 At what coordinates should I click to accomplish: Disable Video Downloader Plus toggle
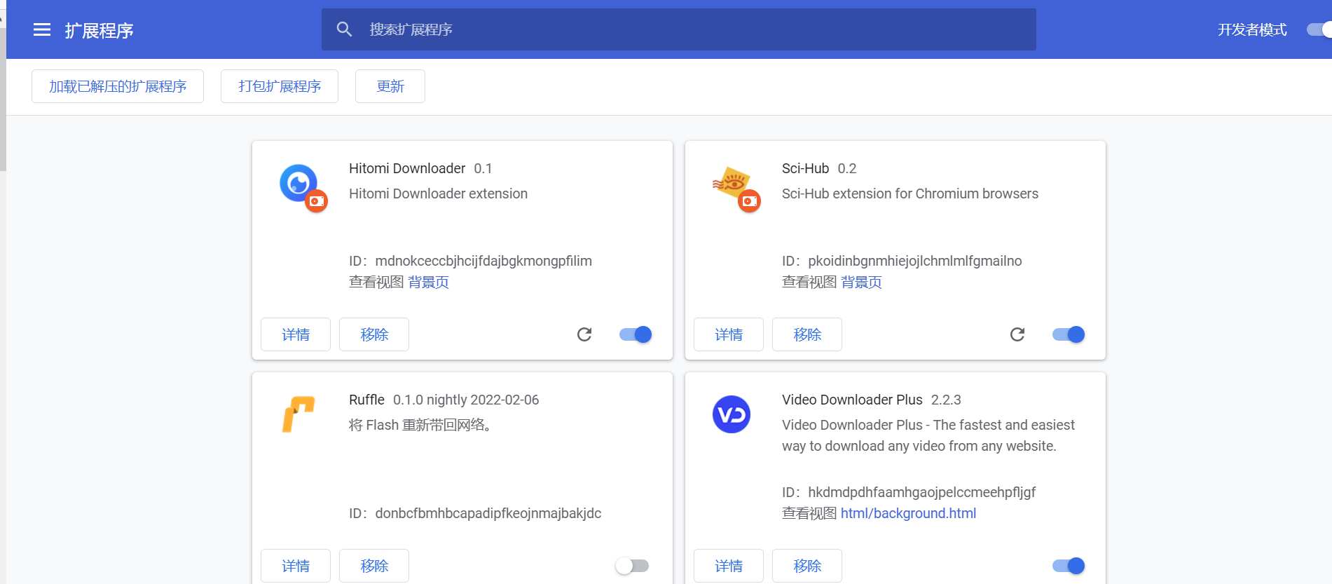[x=1069, y=566]
